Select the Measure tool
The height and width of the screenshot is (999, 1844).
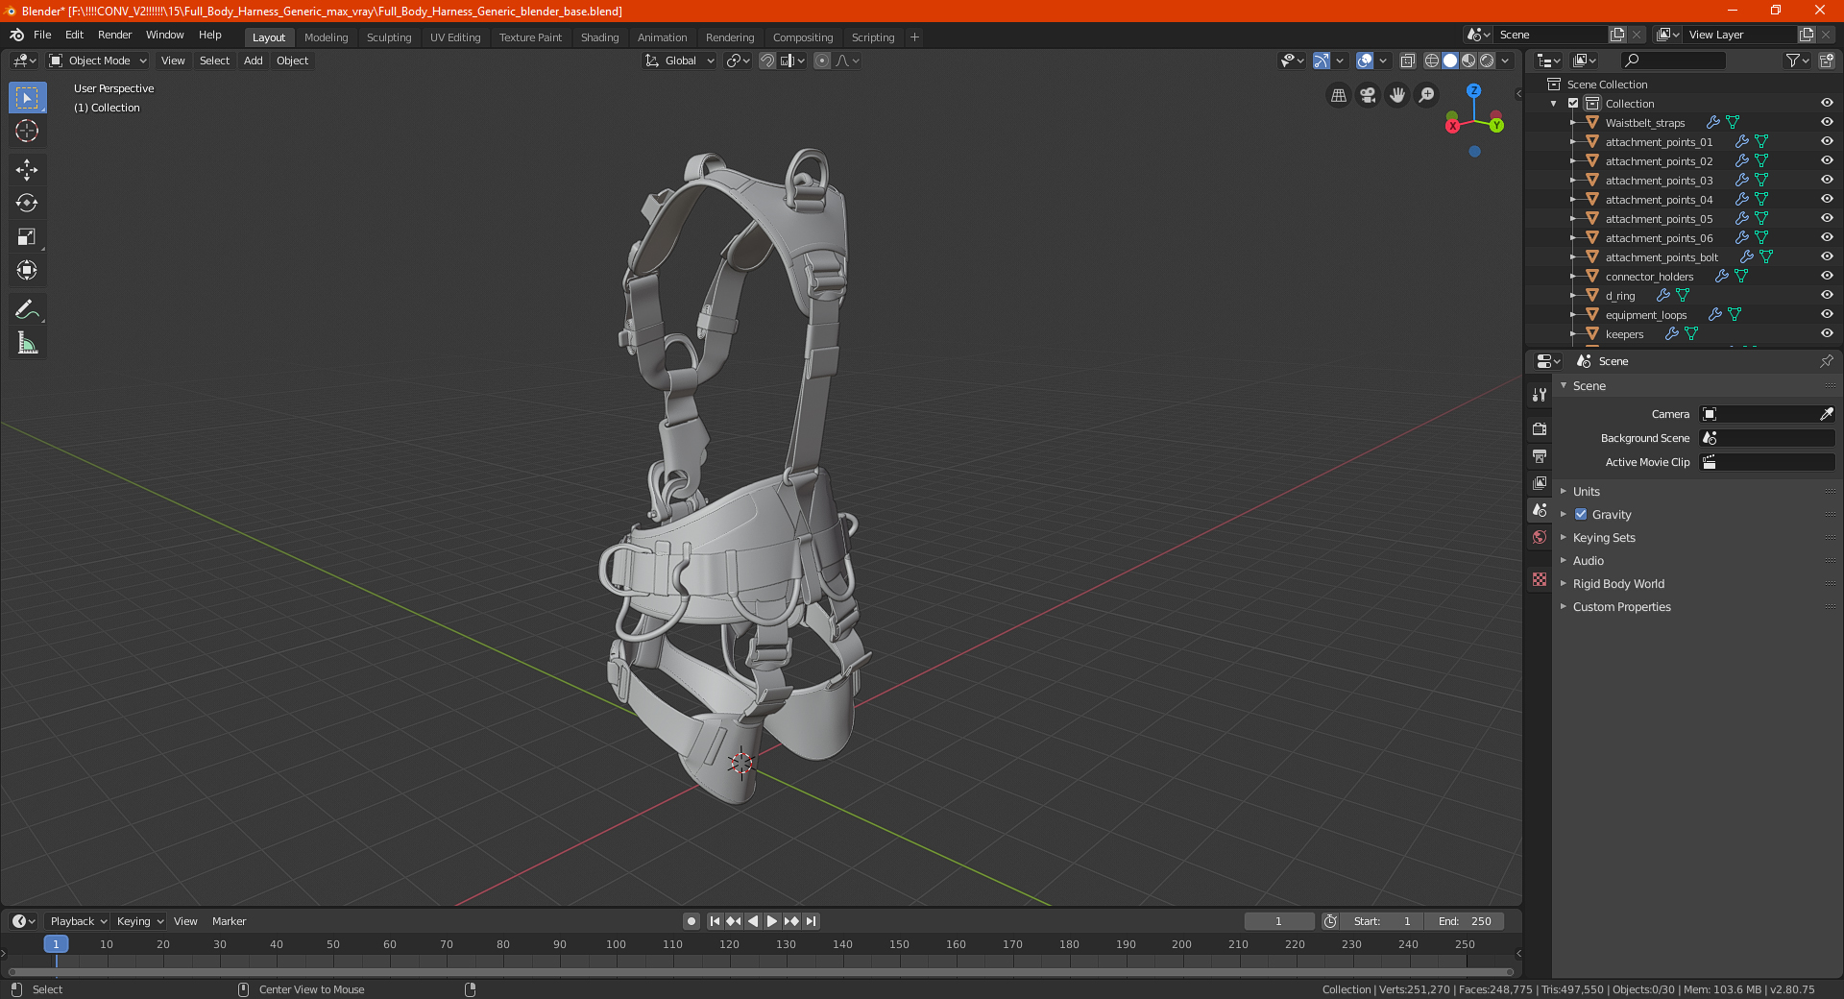click(x=27, y=343)
